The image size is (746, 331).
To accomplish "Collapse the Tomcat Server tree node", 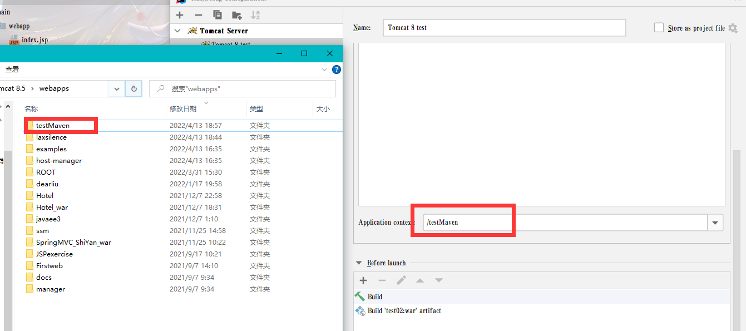I will pos(177,31).
